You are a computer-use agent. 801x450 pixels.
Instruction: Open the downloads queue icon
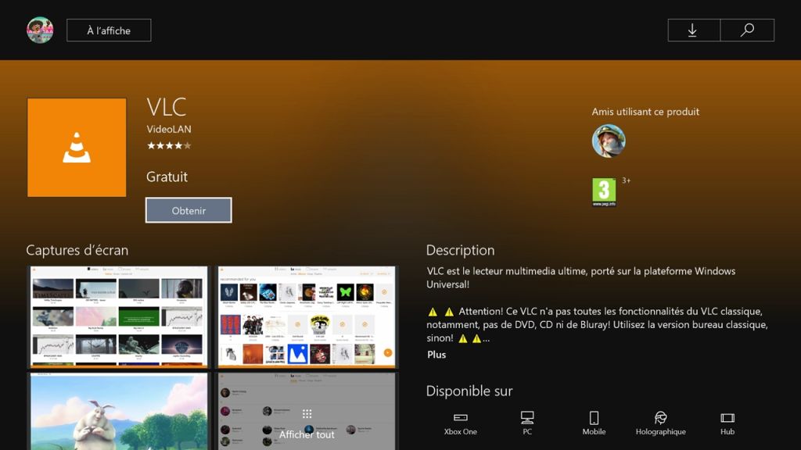694,30
